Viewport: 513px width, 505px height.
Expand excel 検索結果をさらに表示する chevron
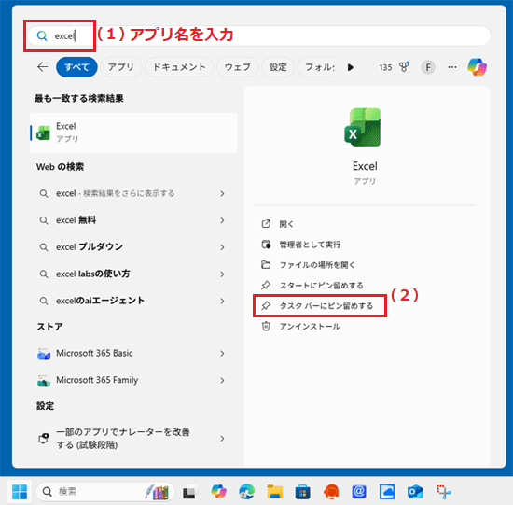point(222,193)
